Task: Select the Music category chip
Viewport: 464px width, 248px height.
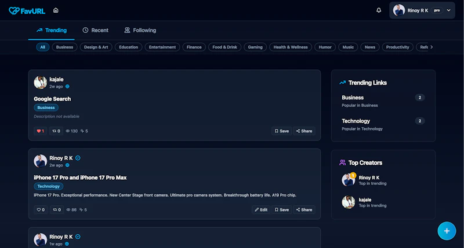Action: pos(348,47)
